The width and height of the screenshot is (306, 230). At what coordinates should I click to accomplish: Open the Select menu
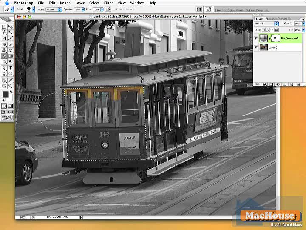point(94,3)
